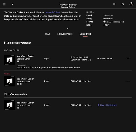Click the Visas nu label
The image size is (136, 132).
click(x=7, y=74)
